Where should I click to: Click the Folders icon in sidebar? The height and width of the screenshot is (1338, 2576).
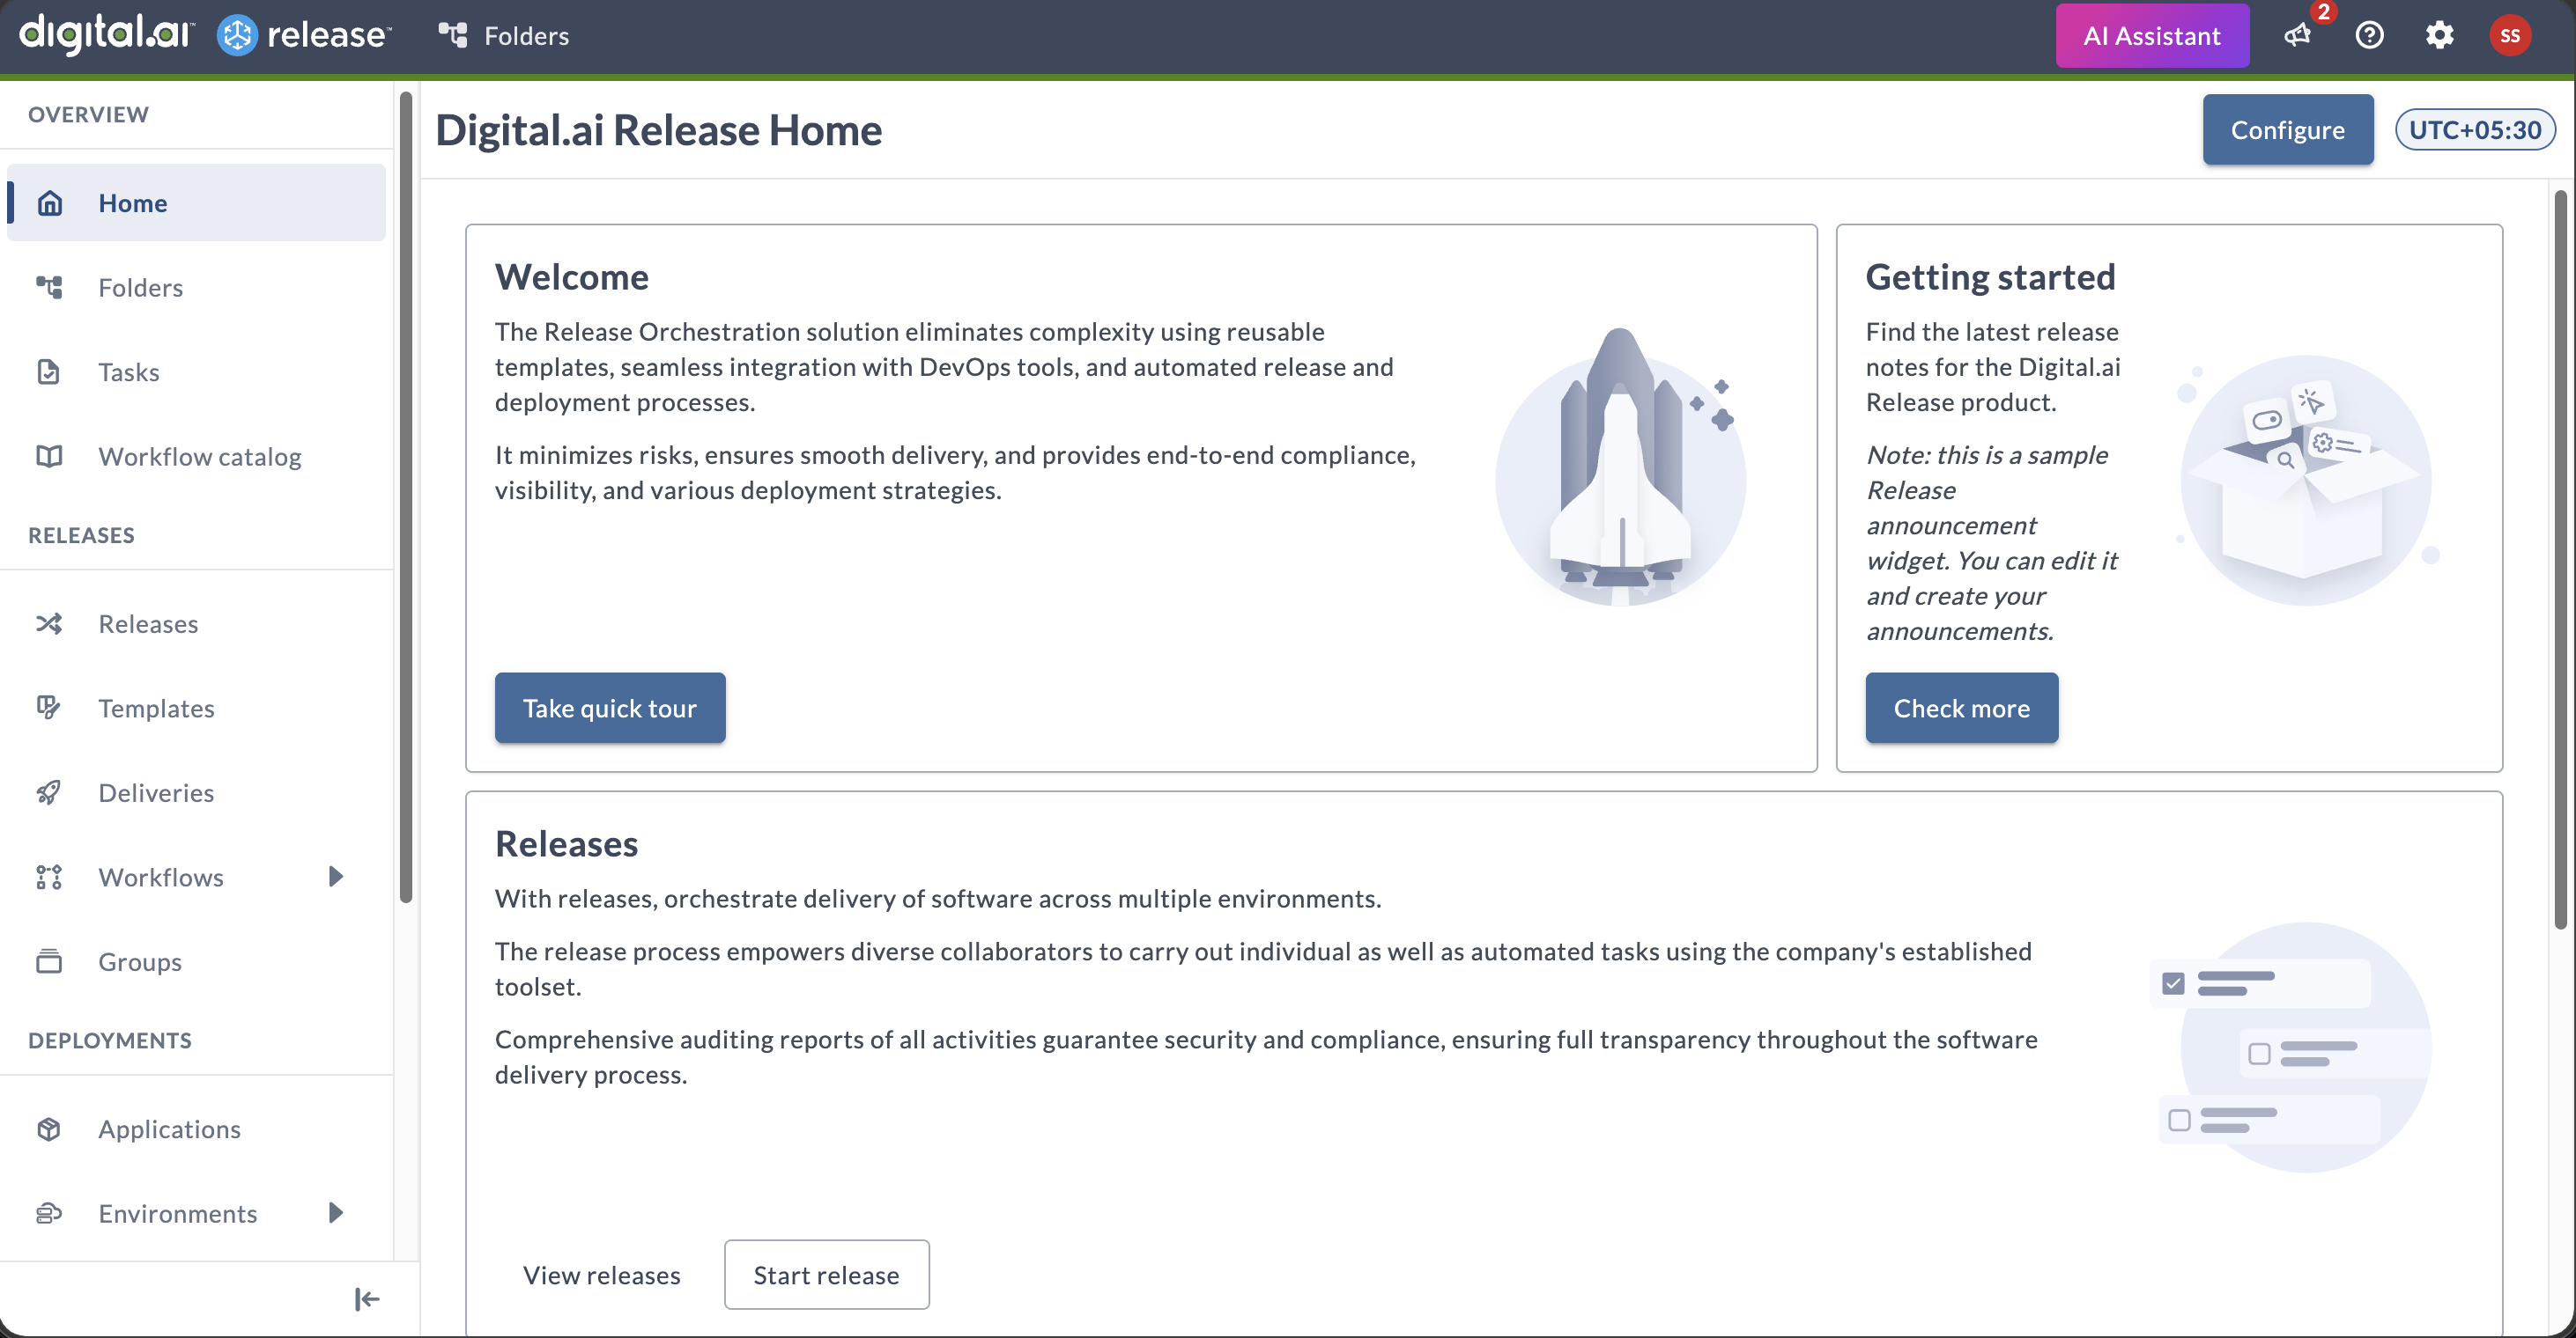pos(49,287)
